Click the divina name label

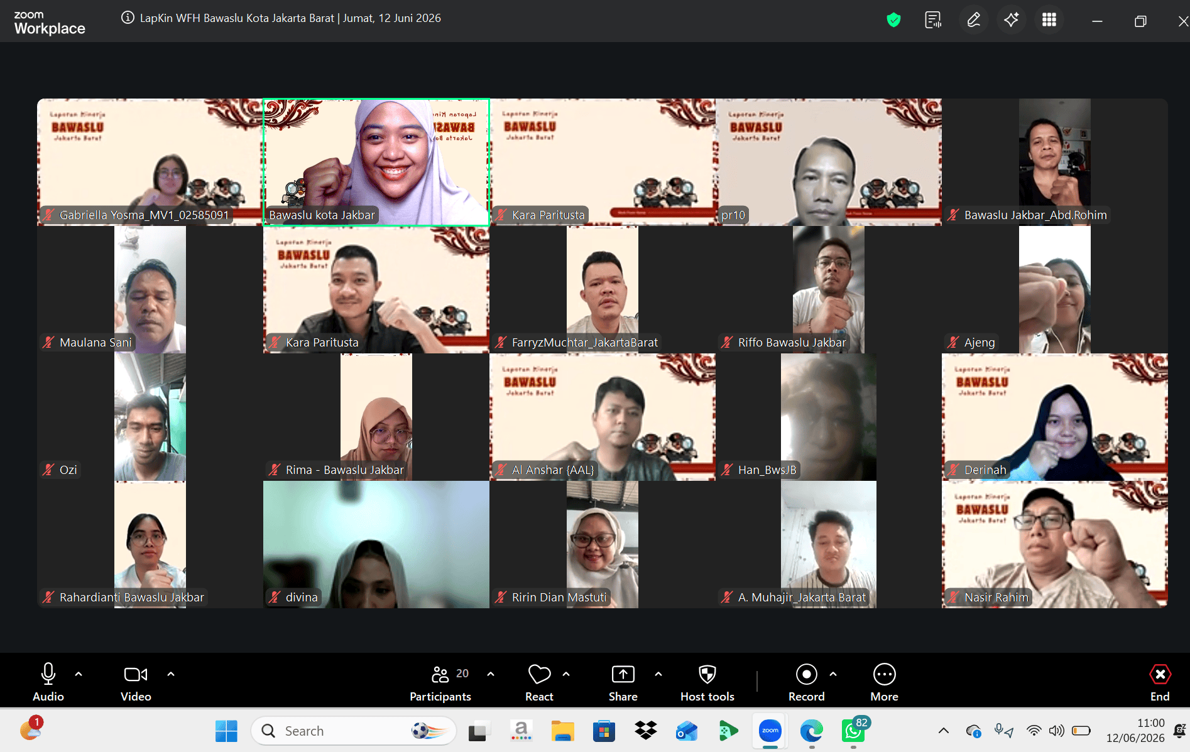pos(302,598)
